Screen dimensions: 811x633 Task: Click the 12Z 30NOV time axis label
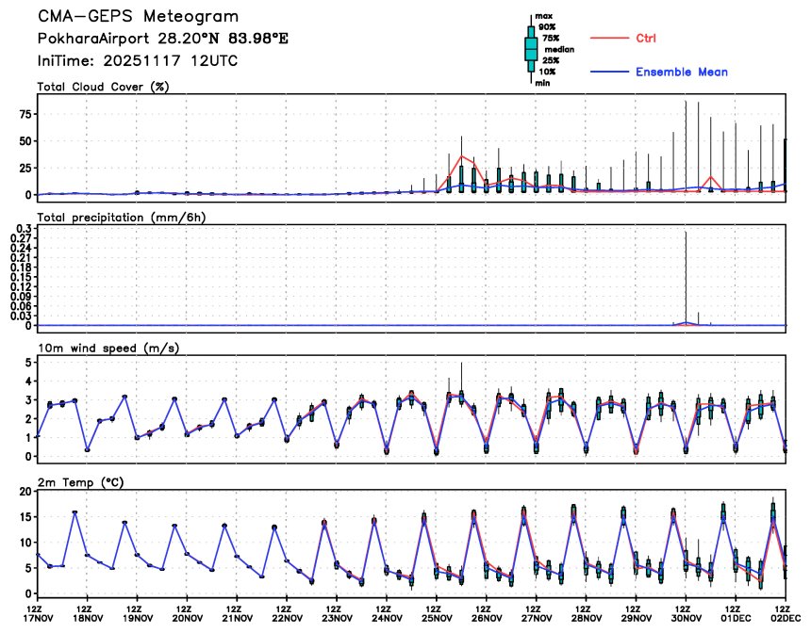point(687,614)
